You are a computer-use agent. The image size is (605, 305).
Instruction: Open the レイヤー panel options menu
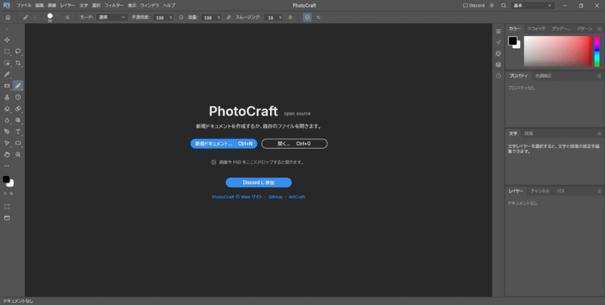(599, 191)
